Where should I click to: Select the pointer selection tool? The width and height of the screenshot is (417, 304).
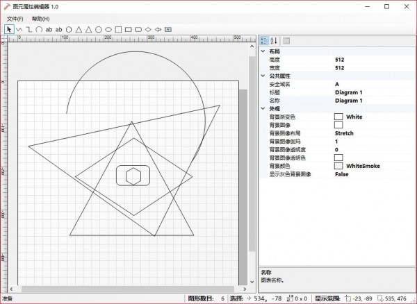(9, 29)
